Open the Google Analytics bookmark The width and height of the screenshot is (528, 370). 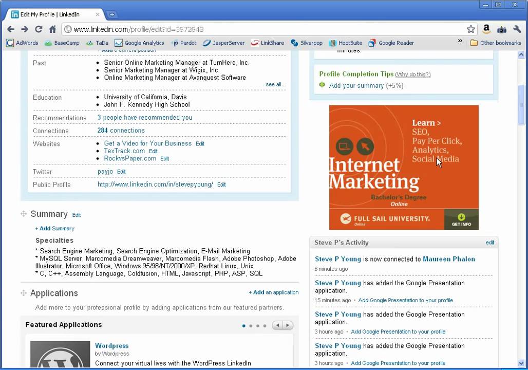(x=139, y=43)
